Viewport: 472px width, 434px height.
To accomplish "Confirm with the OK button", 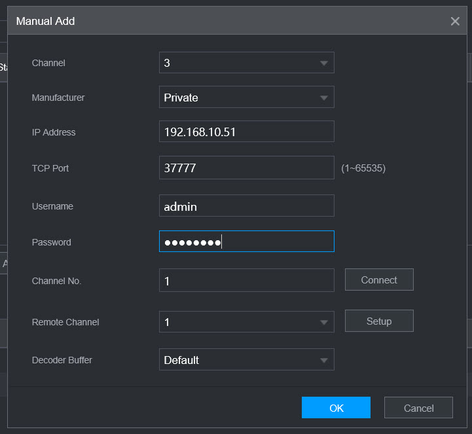I will [x=336, y=408].
